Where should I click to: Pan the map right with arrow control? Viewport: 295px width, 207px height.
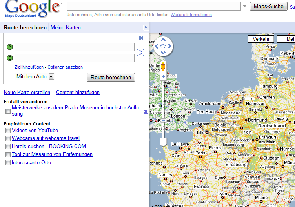point(169,47)
